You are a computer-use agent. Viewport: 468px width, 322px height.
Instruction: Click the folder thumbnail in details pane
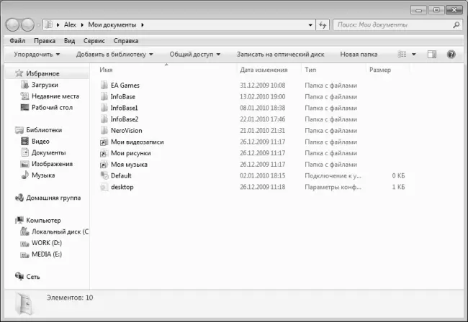[x=24, y=304]
